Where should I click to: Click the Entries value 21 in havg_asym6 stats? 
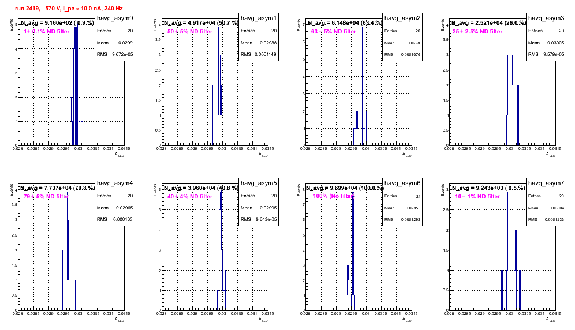(419, 196)
